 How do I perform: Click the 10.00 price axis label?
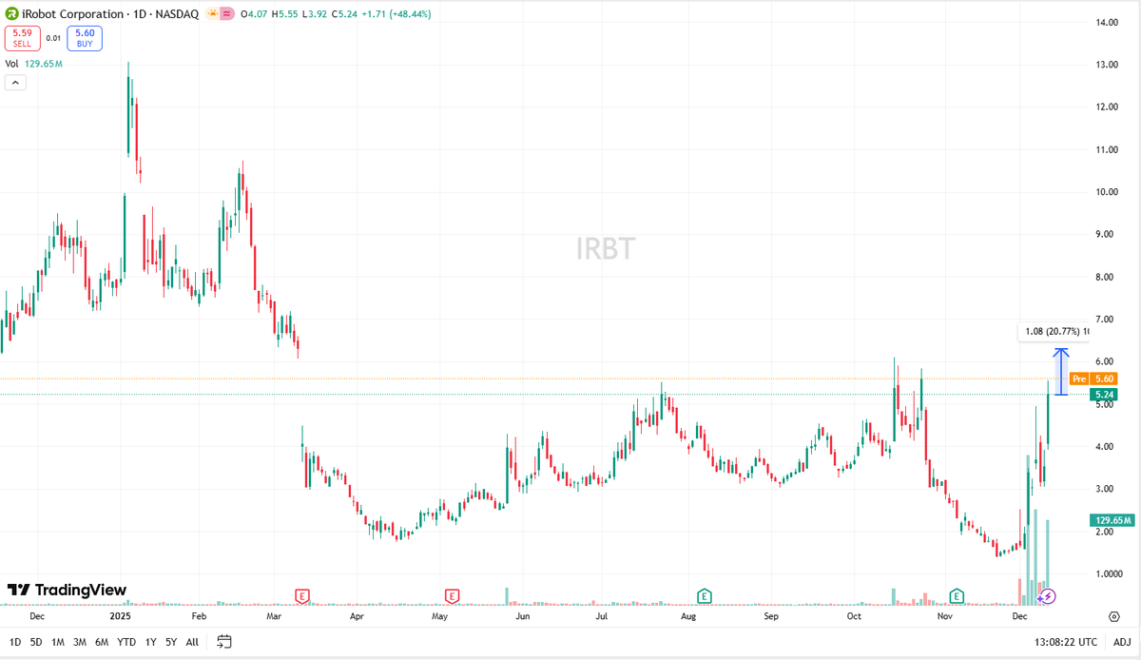(x=1106, y=192)
